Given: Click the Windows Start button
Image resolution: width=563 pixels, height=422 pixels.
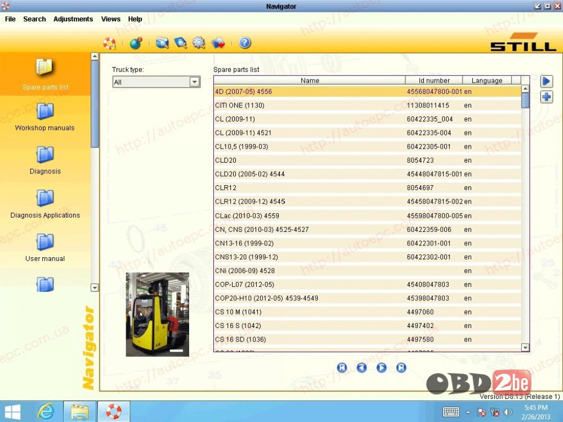Looking at the screenshot, I should click(12, 412).
